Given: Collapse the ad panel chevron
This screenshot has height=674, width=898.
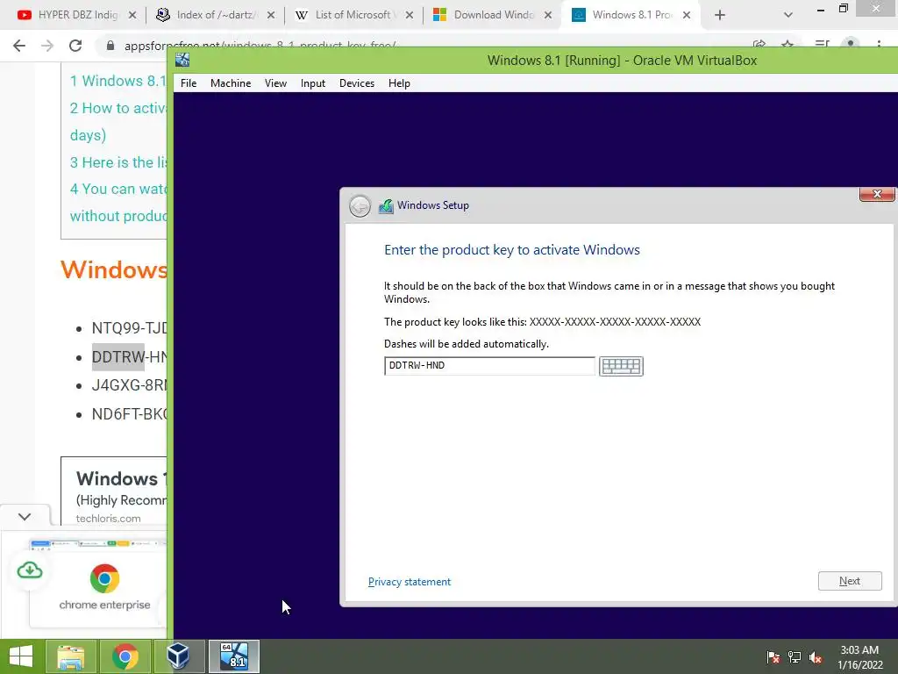Looking at the screenshot, I should pyautogui.click(x=24, y=516).
